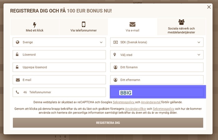Image resolution: width=218 pixels, height=140 pixels.
Task: Open the SEK (Svensk krona) currency dropdown
Action: 199,42
